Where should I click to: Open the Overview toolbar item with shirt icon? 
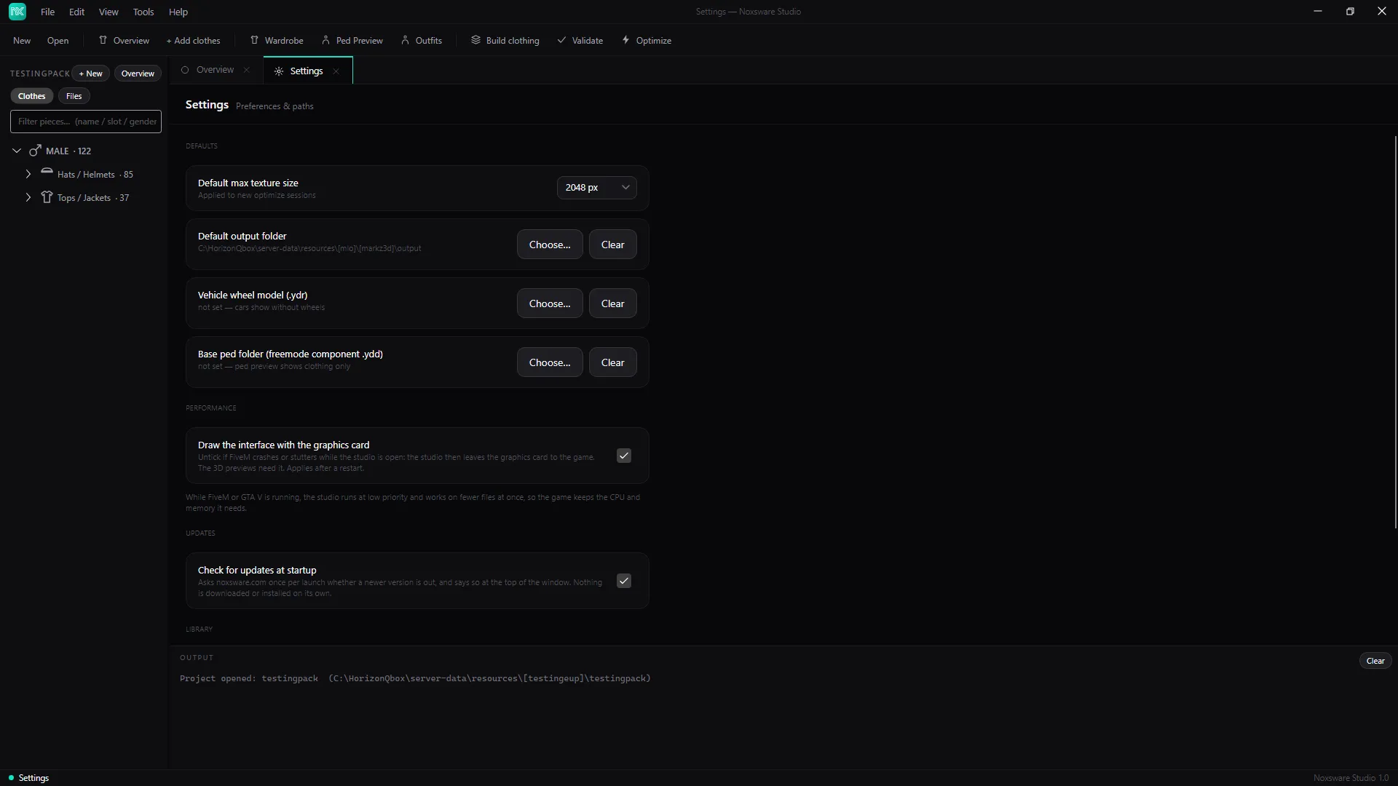[x=124, y=41]
